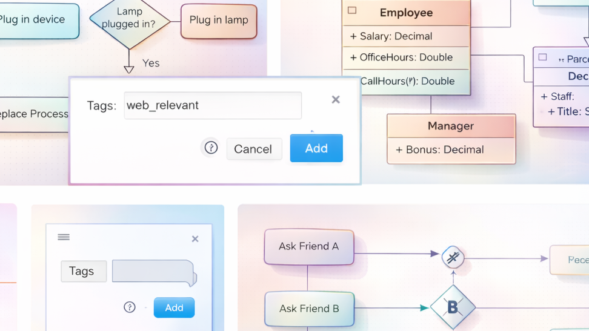Select the Manager class title
Screen dimensions: 589x331
[x=451, y=126]
